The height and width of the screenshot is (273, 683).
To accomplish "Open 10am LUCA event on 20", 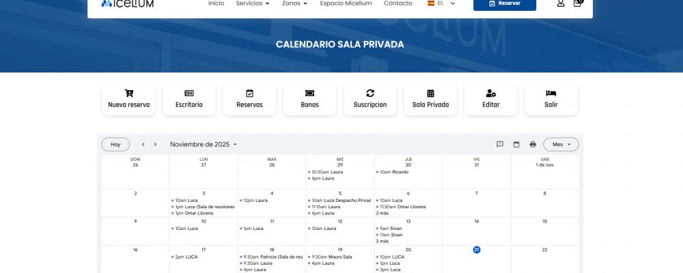I will pyautogui.click(x=390, y=257).
